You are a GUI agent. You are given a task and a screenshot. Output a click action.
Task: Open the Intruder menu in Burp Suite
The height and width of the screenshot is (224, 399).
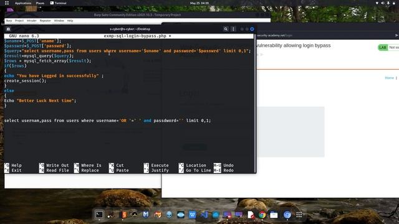[32, 21]
